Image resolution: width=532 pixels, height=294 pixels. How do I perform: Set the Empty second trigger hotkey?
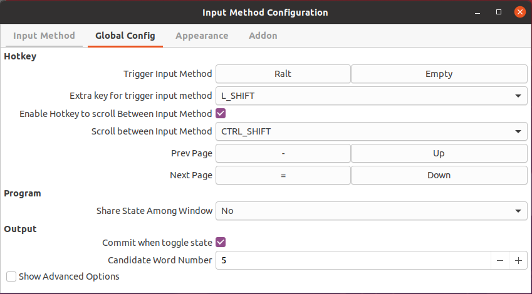tap(439, 74)
